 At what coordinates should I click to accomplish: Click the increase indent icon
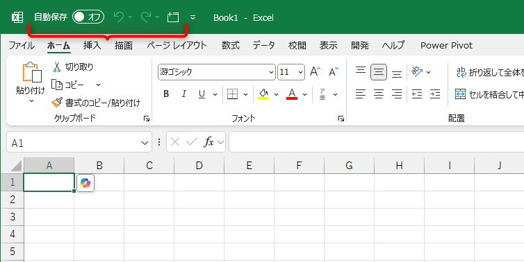pos(435,94)
